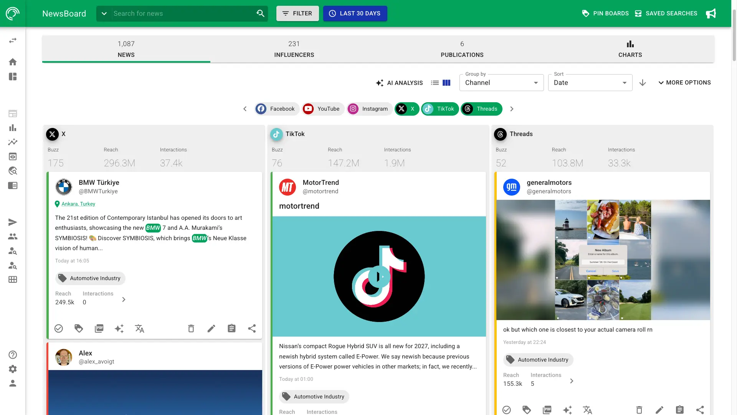Image resolution: width=737 pixels, height=415 pixels.
Task: Toggle the TikTok channel chip
Action: point(440,109)
